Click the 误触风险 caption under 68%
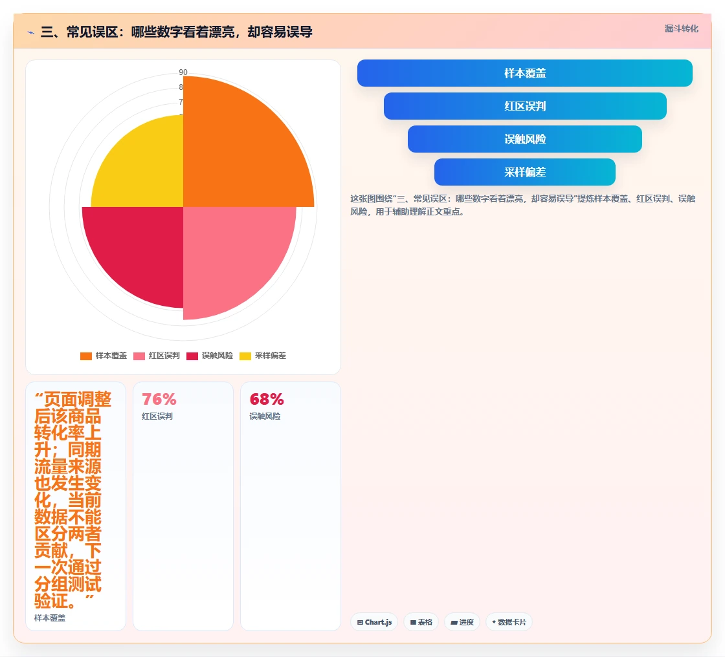Screen dimensions: 725x657 pyautogui.click(x=265, y=416)
